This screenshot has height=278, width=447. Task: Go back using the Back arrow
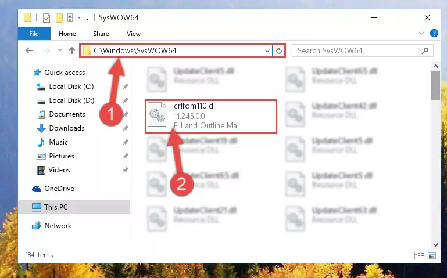tap(29, 50)
